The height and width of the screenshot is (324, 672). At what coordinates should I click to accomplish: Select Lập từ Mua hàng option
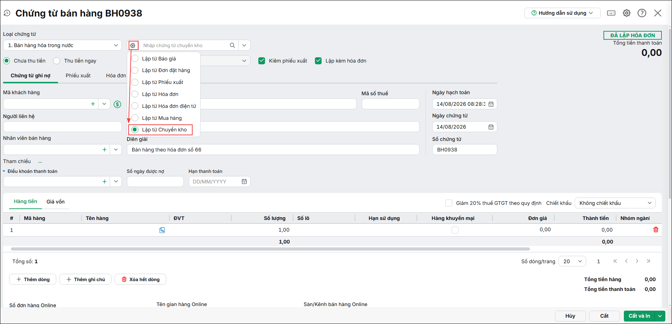pos(135,118)
